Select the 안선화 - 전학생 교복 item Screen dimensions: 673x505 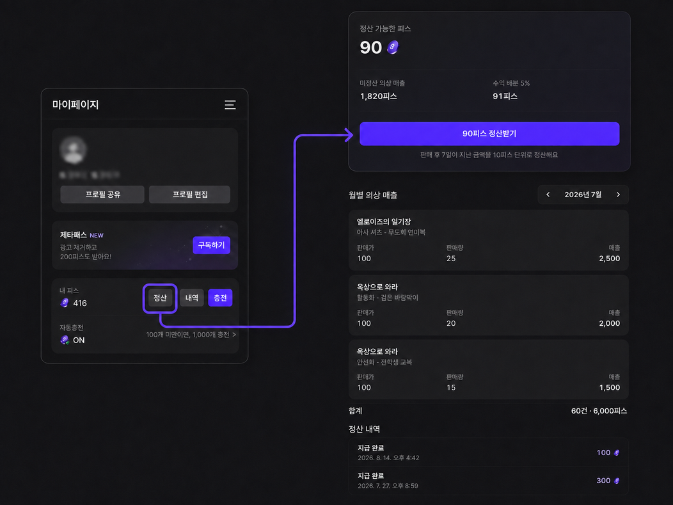pos(384,362)
